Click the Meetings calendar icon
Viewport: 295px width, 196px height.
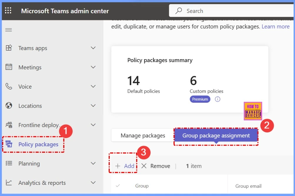click(9, 67)
